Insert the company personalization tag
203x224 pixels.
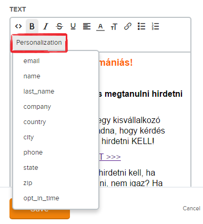37,107
